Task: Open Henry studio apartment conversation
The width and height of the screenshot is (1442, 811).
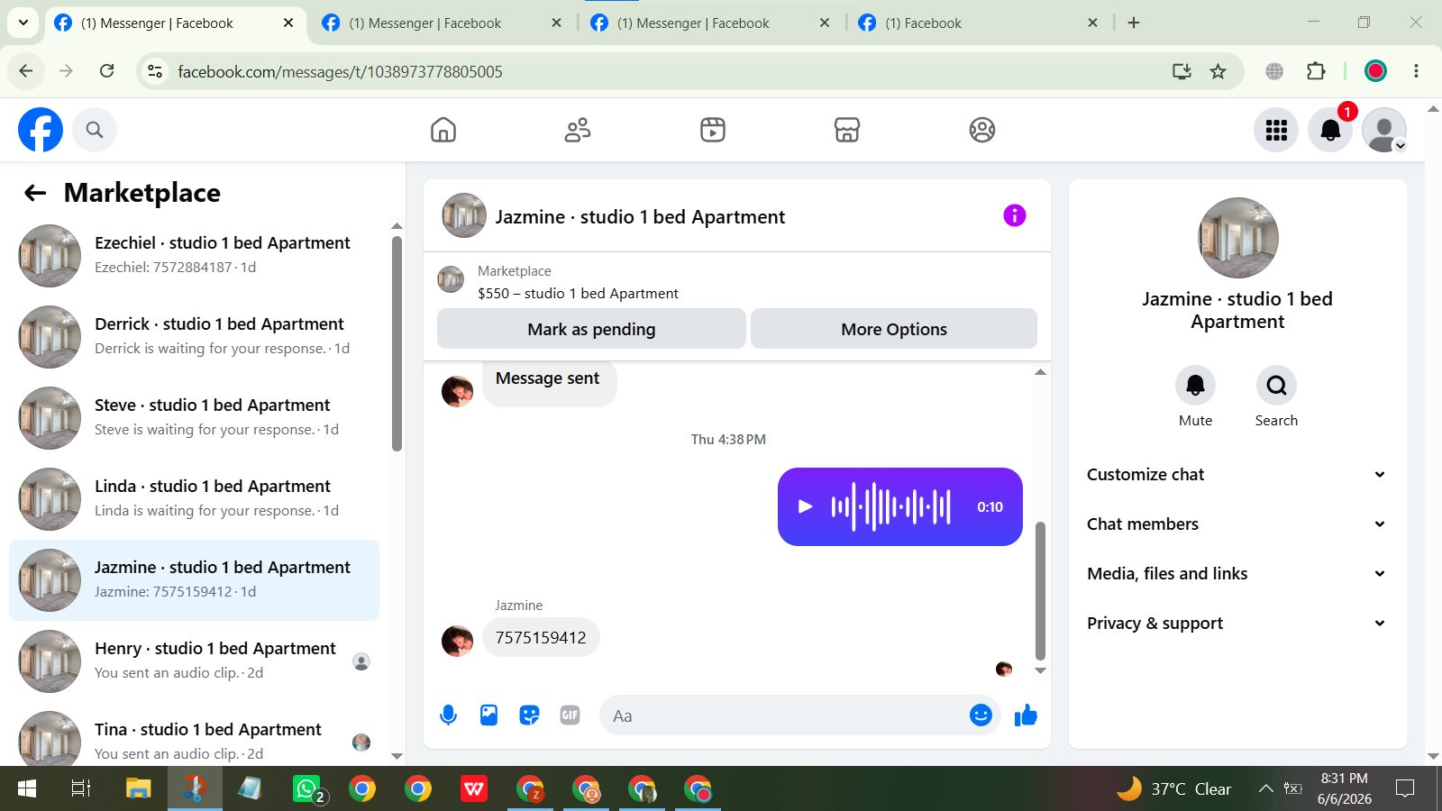Action: [x=194, y=661]
